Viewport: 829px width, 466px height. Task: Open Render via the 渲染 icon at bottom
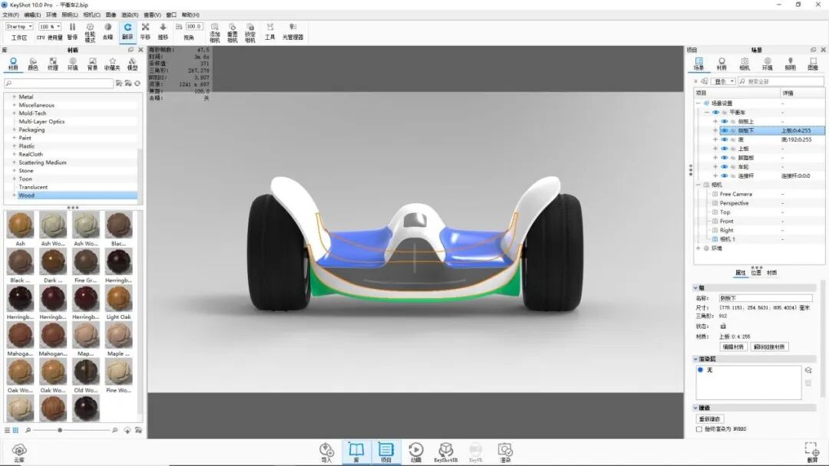(x=504, y=451)
